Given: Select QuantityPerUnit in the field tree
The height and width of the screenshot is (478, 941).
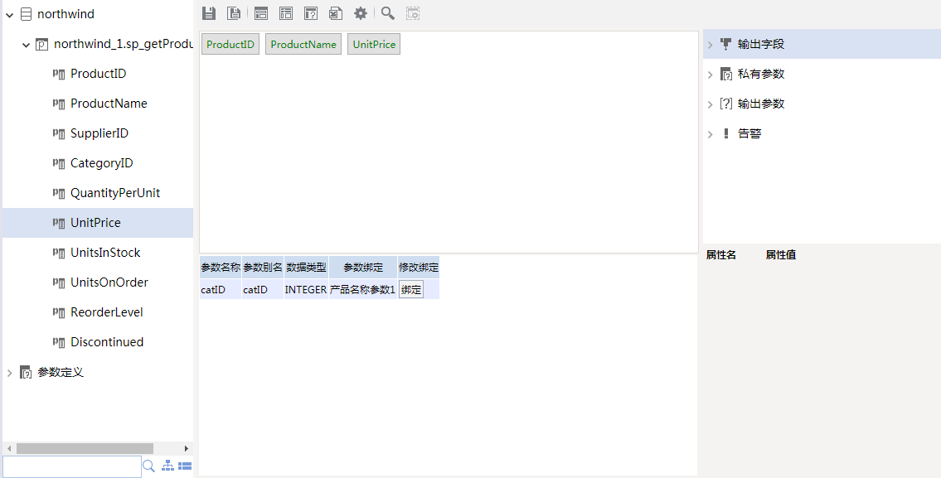Looking at the screenshot, I should tap(115, 193).
